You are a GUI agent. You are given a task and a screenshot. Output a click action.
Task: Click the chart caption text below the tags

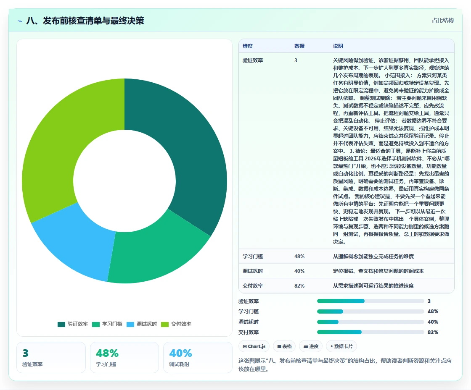point(345,365)
